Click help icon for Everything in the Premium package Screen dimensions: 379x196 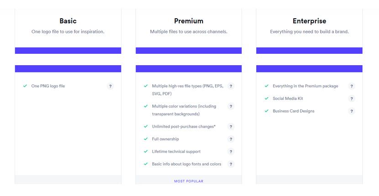pos(352,86)
